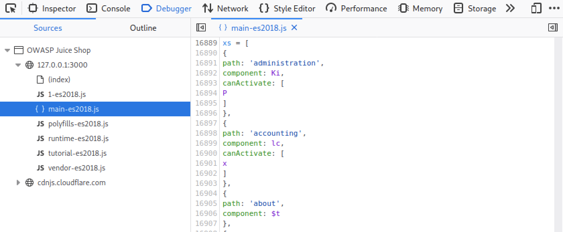The image size is (563, 232).
Task: Set breakpoint on line 16894
Action: click(x=206, y=93)
